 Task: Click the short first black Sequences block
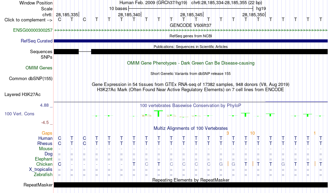(x=66, y=52)
